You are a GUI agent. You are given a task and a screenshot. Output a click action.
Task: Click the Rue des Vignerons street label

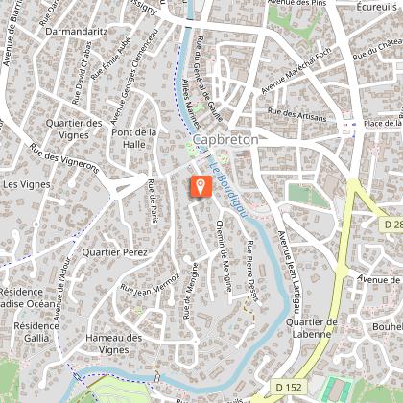tap(64, 158)
